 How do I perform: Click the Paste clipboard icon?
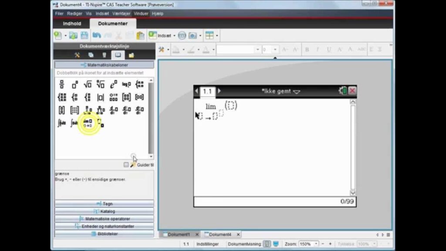[140, 36]
